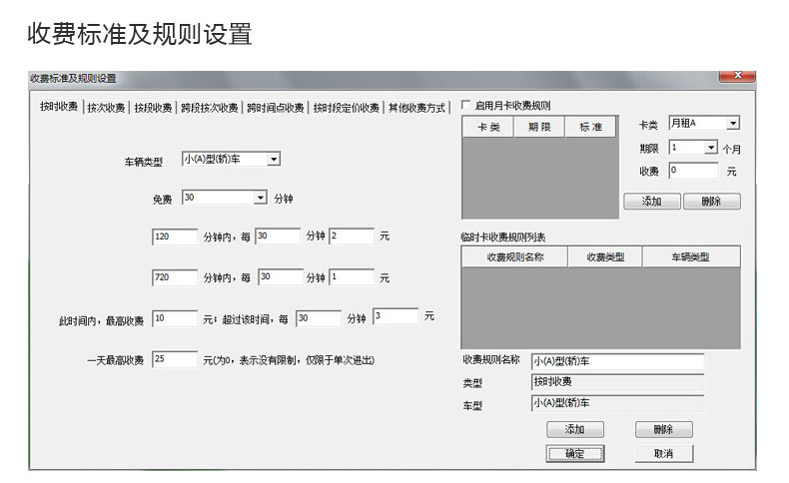Expand the 免费 minutes dropdown
The height and width of the screenshot is (483, 789).
pos(261,198)
